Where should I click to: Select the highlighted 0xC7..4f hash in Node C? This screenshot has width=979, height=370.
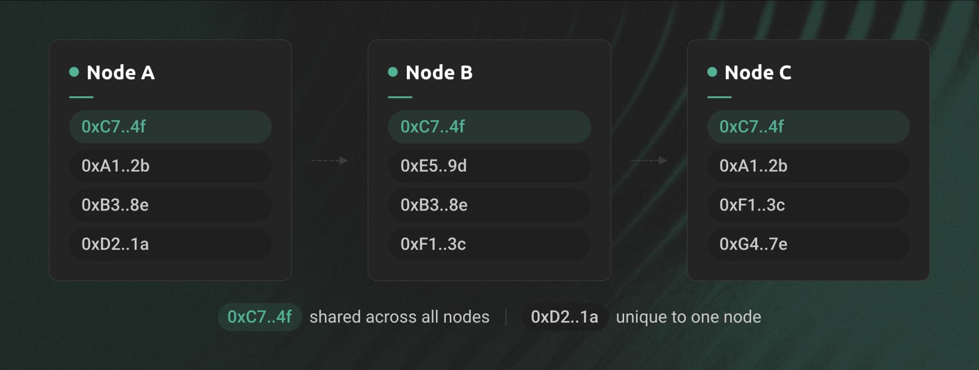click(808, 126)
